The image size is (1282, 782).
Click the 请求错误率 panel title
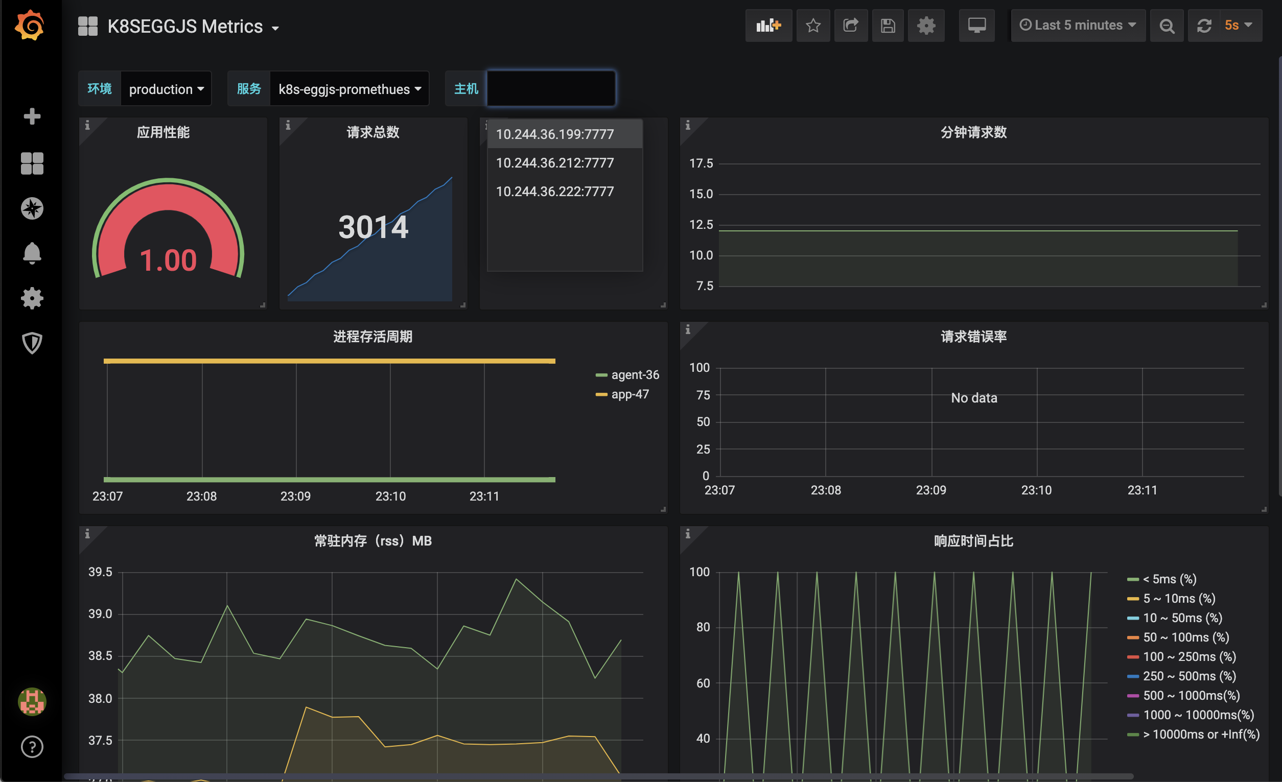[x=973, y=337]
